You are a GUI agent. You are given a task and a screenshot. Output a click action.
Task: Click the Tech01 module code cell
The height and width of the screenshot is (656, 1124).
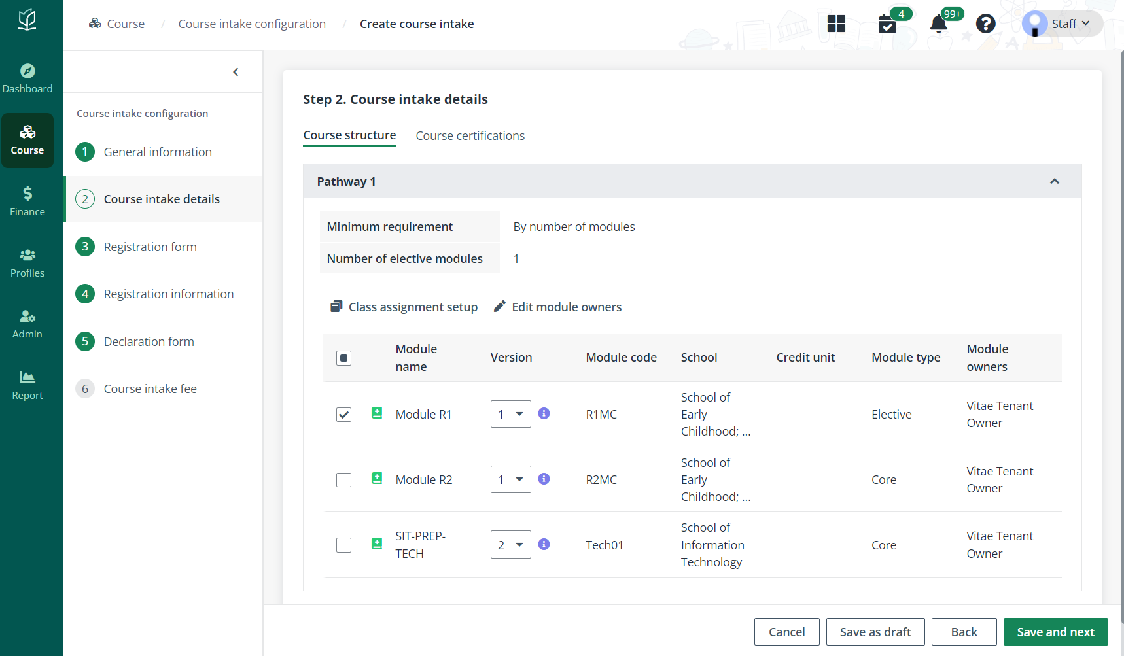[605, 545]
